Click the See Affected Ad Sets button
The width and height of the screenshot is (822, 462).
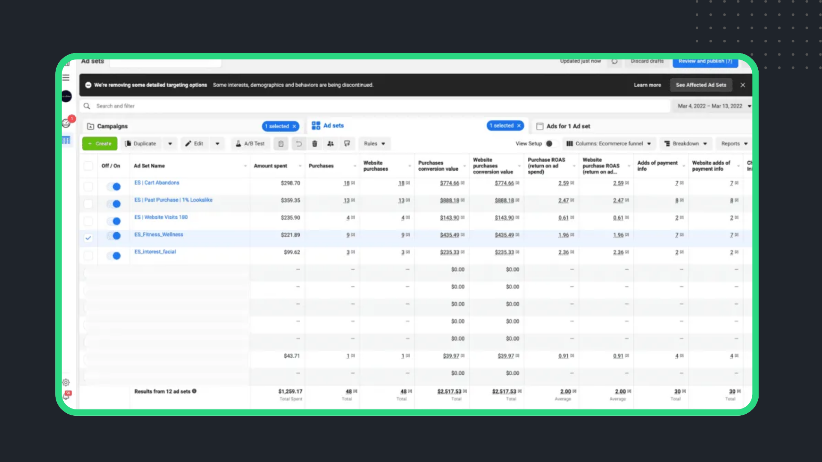tap(701, 85)
